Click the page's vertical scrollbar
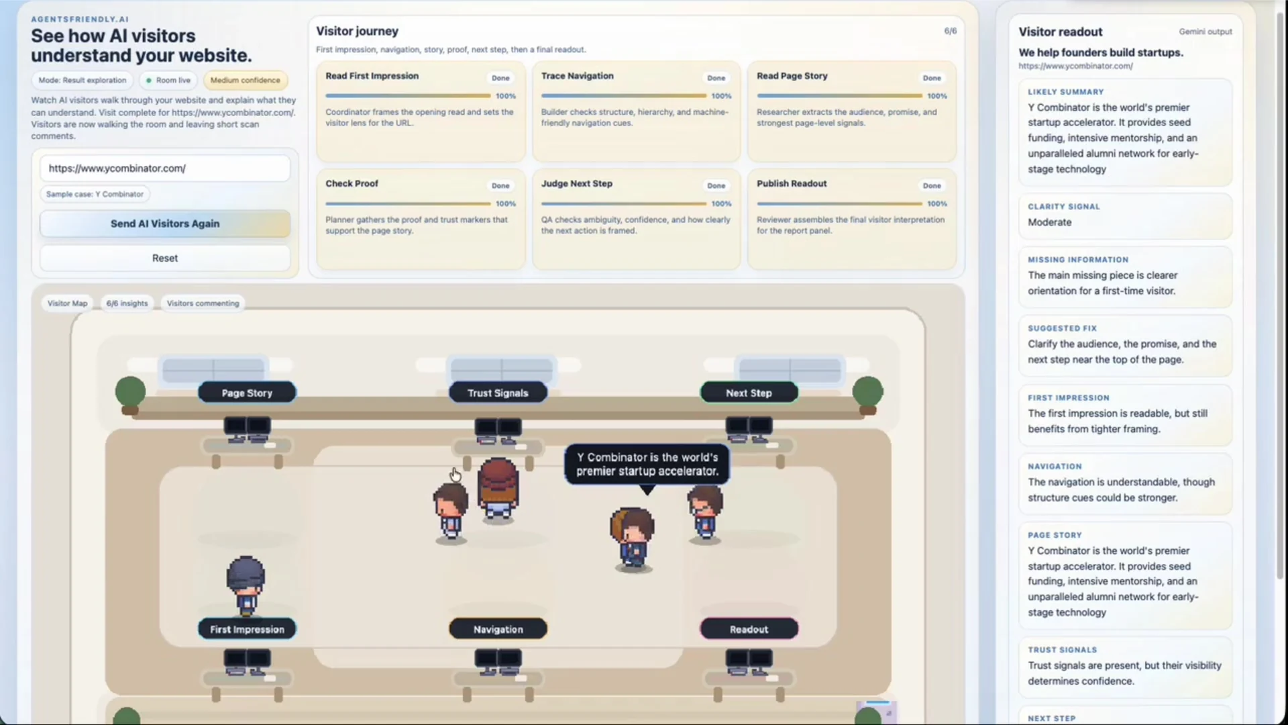The image size is (1288, 725). [x=1280, y=295]
